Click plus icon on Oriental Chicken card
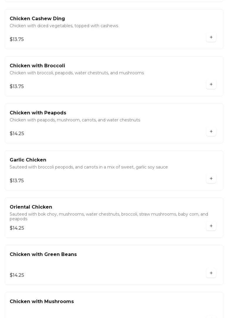The image size is (228, 318). coord(211,226)
